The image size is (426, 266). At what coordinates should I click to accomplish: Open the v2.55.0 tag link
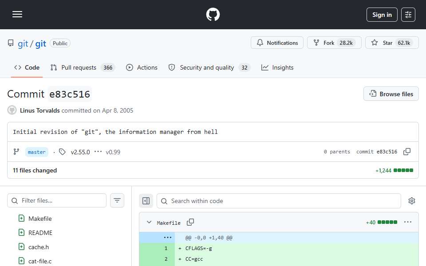(x=80, y=152)
